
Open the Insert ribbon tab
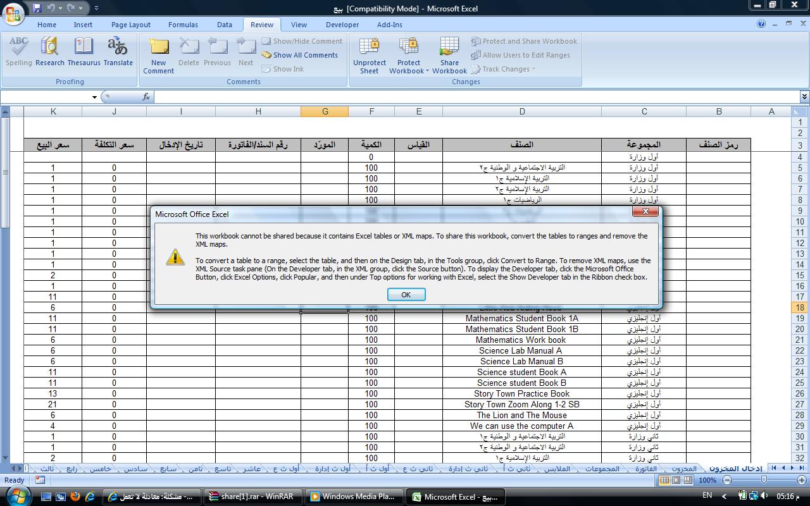83,25
